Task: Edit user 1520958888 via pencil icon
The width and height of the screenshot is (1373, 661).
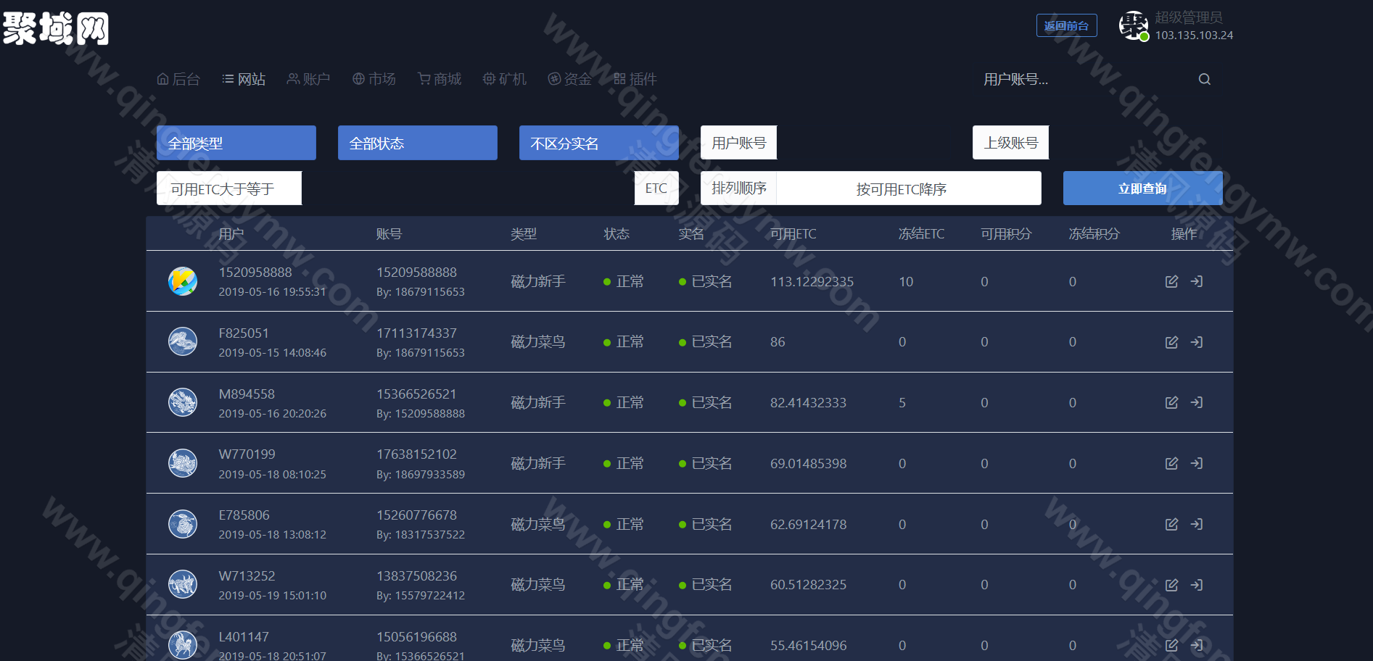Action: coord(1171,281)
